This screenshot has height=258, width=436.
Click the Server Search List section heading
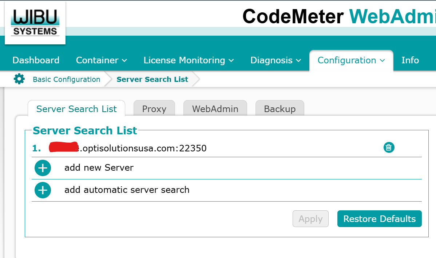(85, 130)
